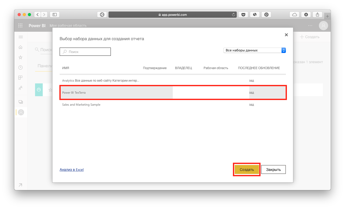
Task: Go forward in Safari
Action: point(44,15)
